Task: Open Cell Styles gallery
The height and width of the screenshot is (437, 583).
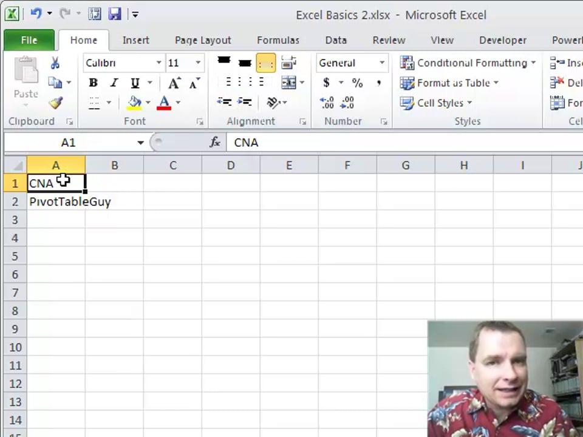Action: [436, 103]
